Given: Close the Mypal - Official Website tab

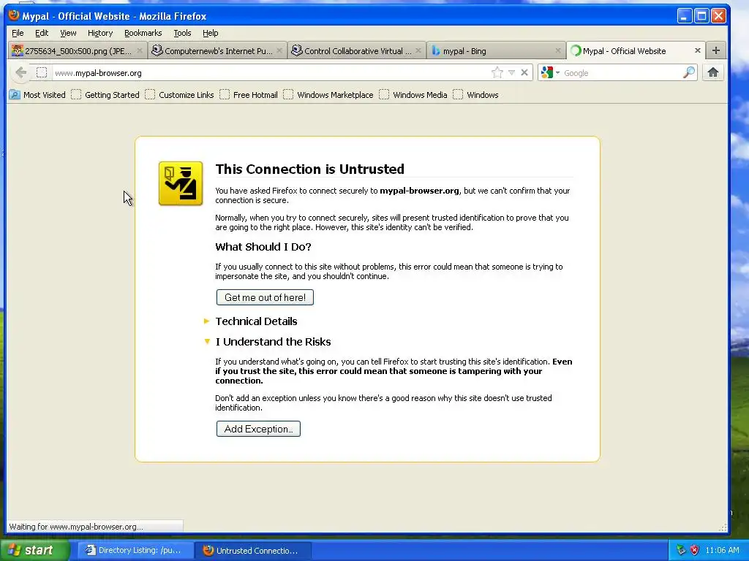Looking at the screenshot, I should [697, 50].
